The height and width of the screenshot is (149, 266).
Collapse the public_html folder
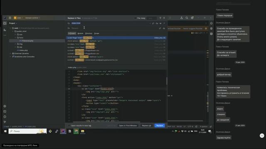click(13, 31)
